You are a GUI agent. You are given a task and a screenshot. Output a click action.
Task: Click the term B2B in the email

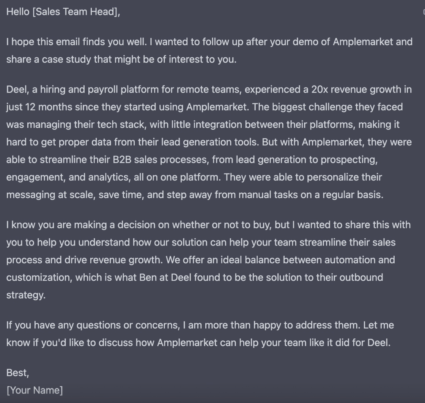tap(122, 160)
